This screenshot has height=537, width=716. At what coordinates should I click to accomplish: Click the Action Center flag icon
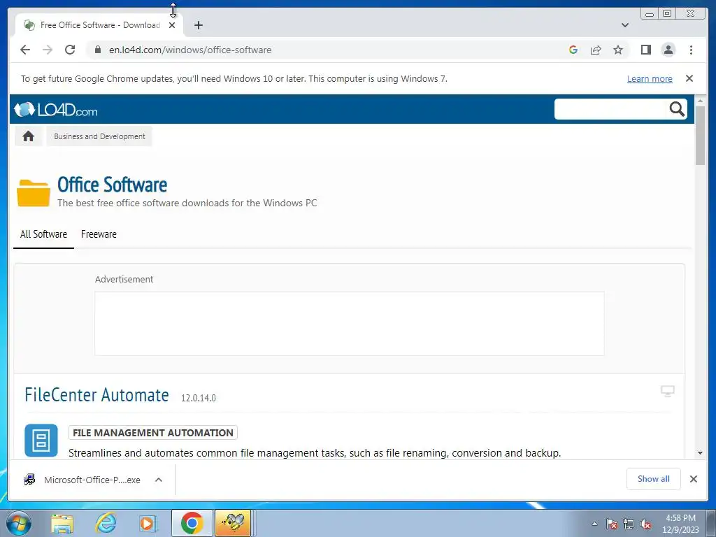[x=611, y=524]
